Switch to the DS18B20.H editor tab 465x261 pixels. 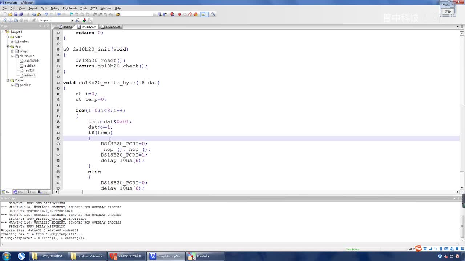[x=111, y=27]
